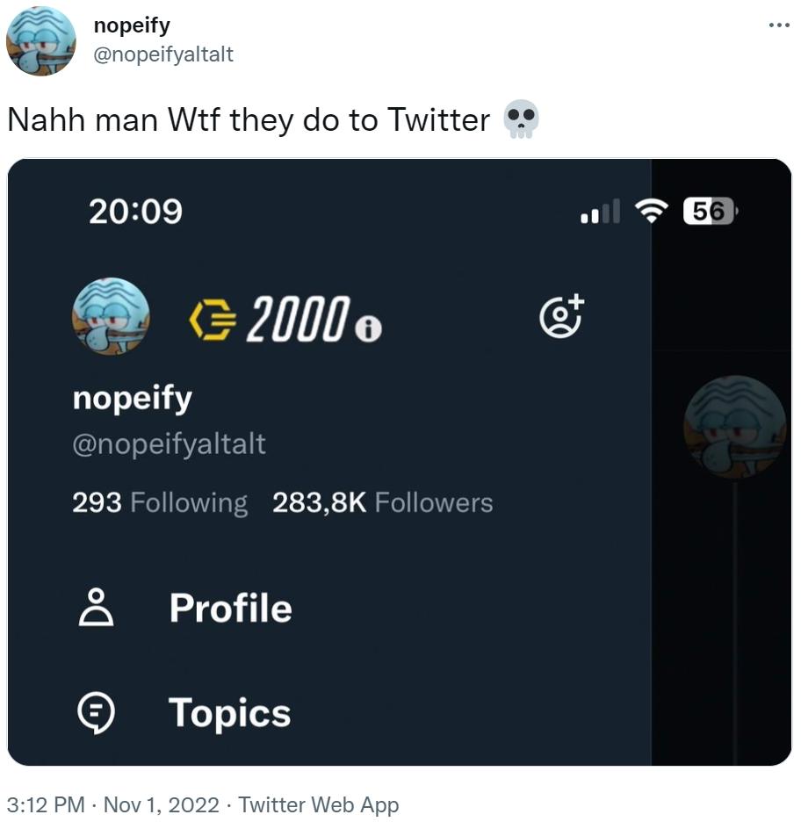View the 293 Following list

(x=159, y=501)
